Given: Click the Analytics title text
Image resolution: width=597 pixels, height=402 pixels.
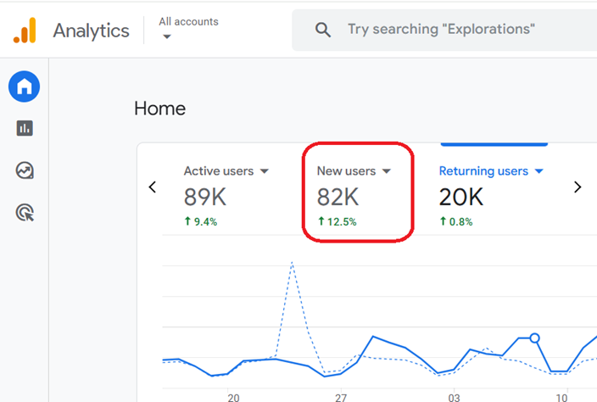Looking at the screenshot, I should click(91, 31).
